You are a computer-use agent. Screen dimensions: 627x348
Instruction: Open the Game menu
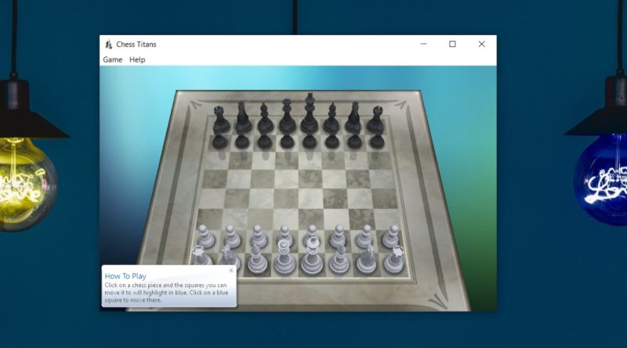coord(112,59)
